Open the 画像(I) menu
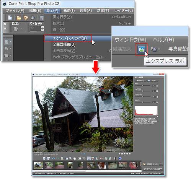191x179 pixels. [x=69, y=11]
